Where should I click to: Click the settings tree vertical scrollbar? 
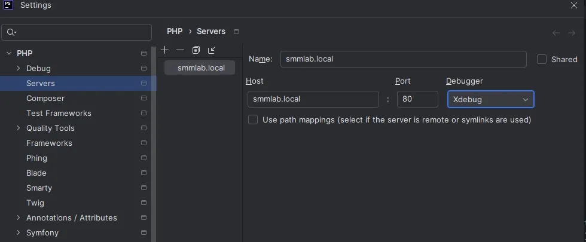click(x=154, y=144)
